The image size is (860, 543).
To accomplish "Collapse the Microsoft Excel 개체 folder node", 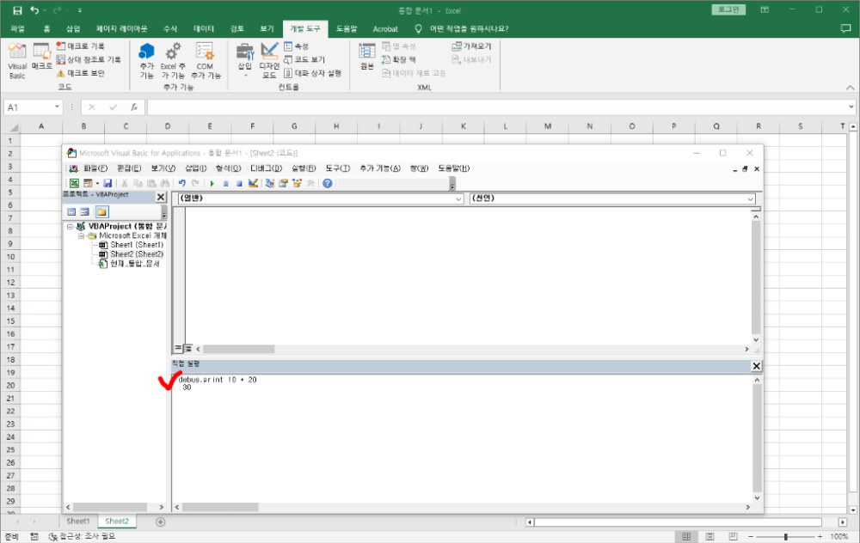I will pyautogui.click(x=81, y=235).
